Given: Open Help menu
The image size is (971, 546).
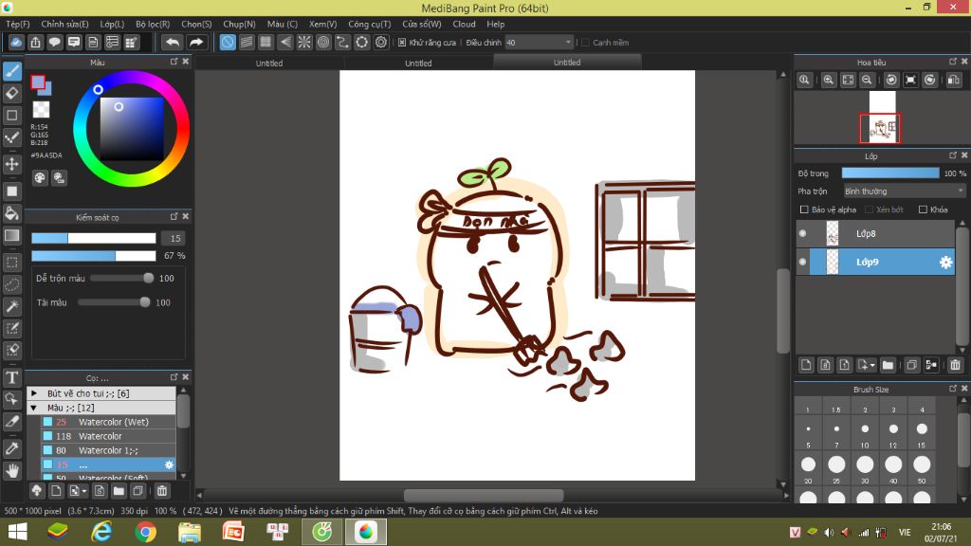Looking at the screenshot, I should click(x=495, y=24).
